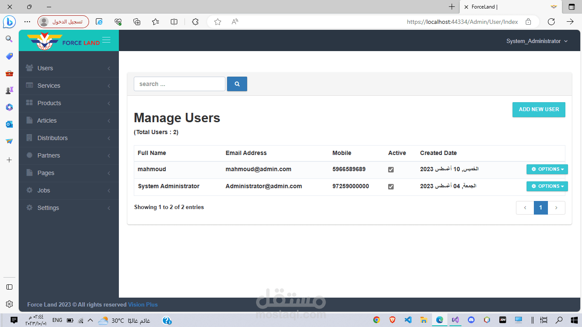Click the padlock site info icon
582x327 pixels.
528,22
